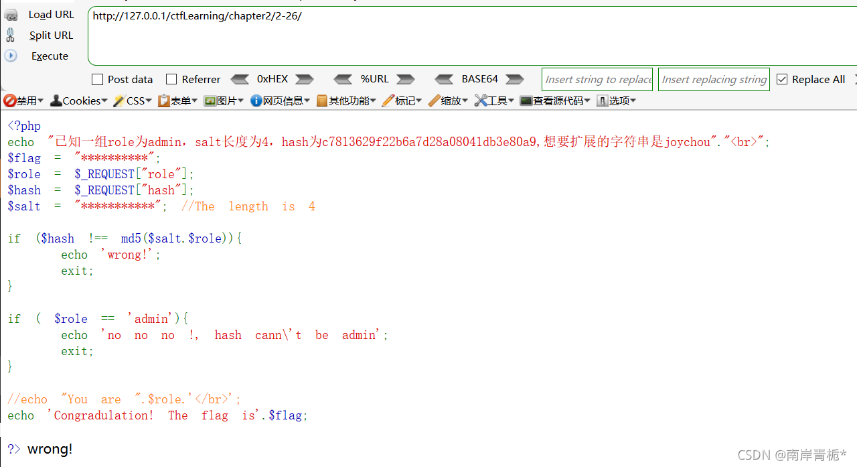The height and width of the screenshot is (467, 857).
Task: Expand the dropdown arrow after 图片
Action: pos(240,101)
